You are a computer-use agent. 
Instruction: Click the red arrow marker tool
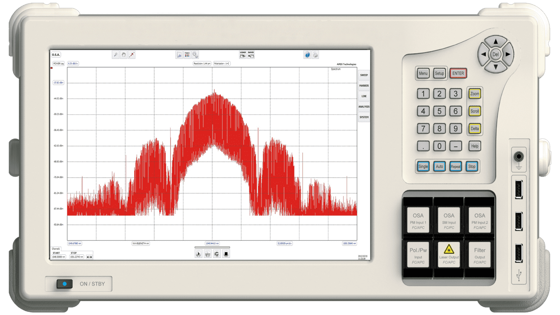point(132,55)
